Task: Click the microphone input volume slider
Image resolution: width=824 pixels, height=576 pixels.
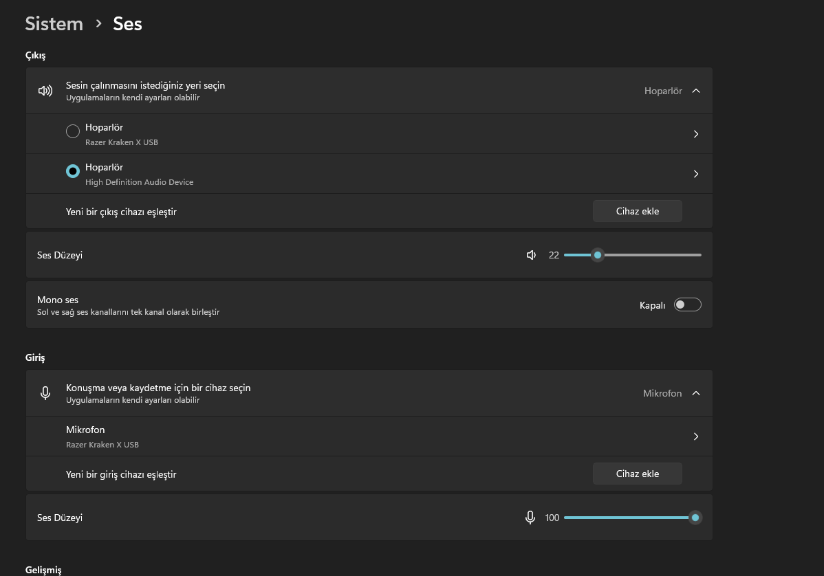Action: (626, 518)
